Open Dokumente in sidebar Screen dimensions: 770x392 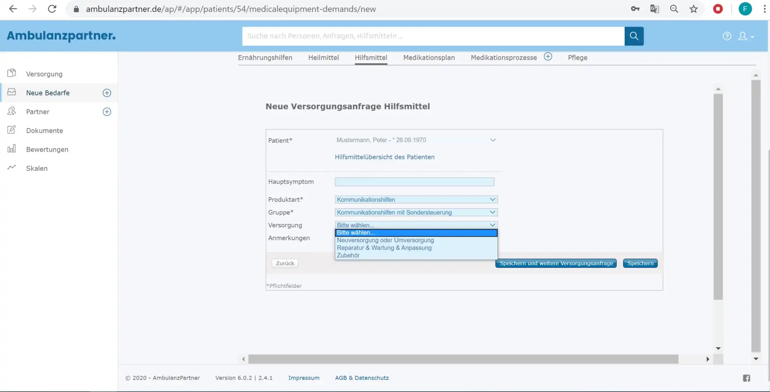pyautogui.click(x=44, y=131)
